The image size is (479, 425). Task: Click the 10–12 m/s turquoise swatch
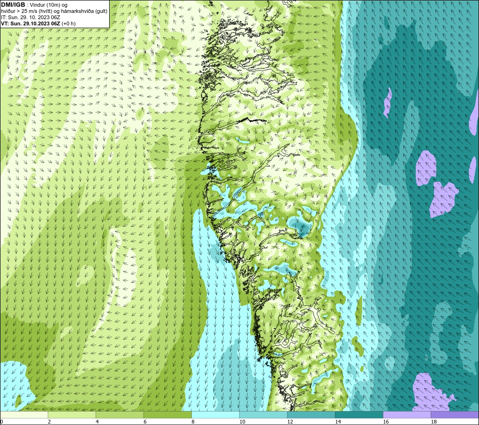click(x=263, y=414)
